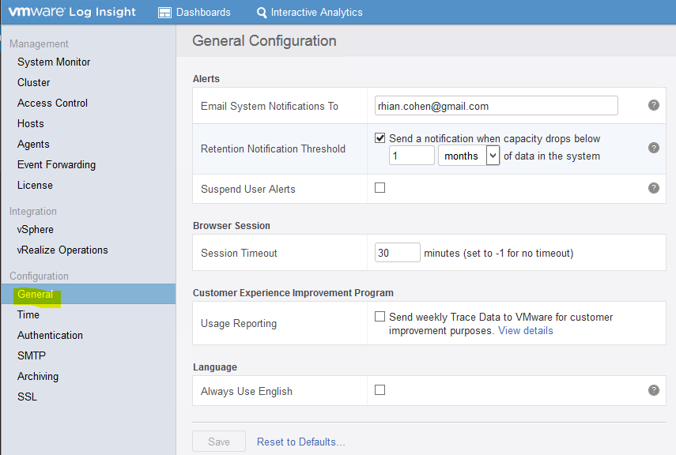Open the Agents page
This screenshot has width=676, height=455.
[33, 145]
